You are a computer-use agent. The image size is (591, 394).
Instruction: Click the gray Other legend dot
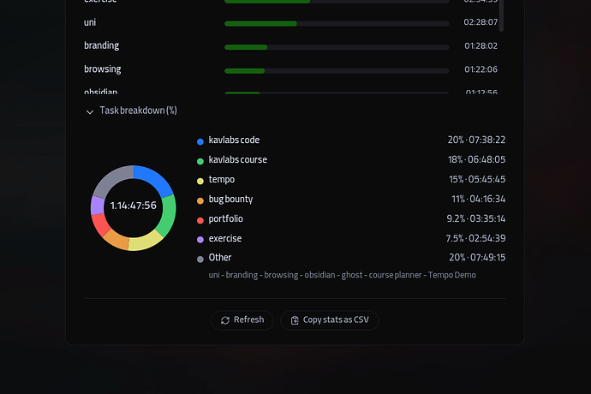(200, 259)
